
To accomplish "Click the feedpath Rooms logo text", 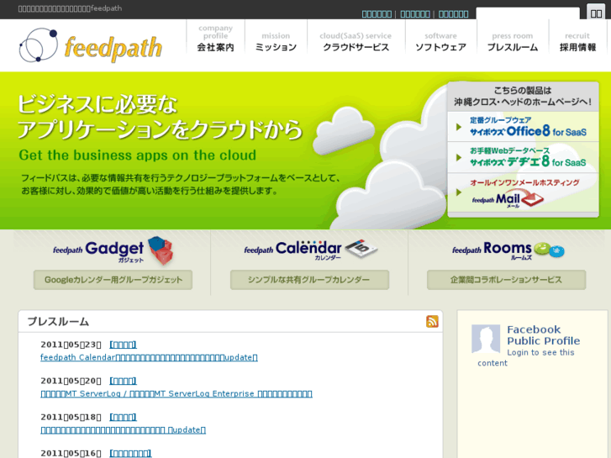I will (x=492, y=250).
